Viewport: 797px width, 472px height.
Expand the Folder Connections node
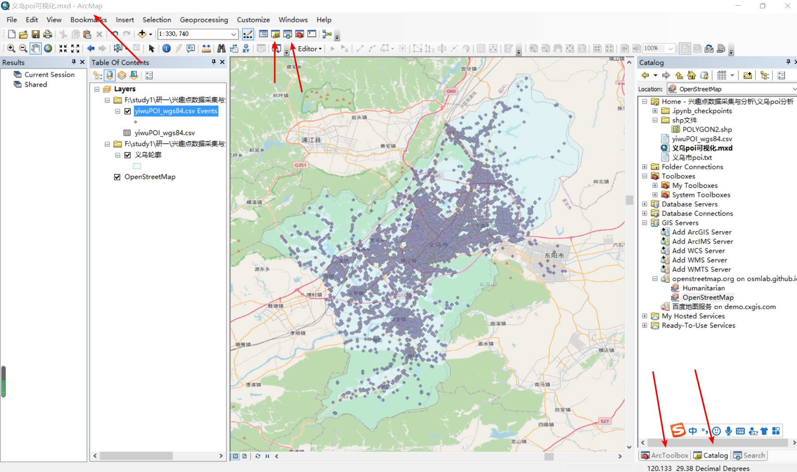coord(644,167)
